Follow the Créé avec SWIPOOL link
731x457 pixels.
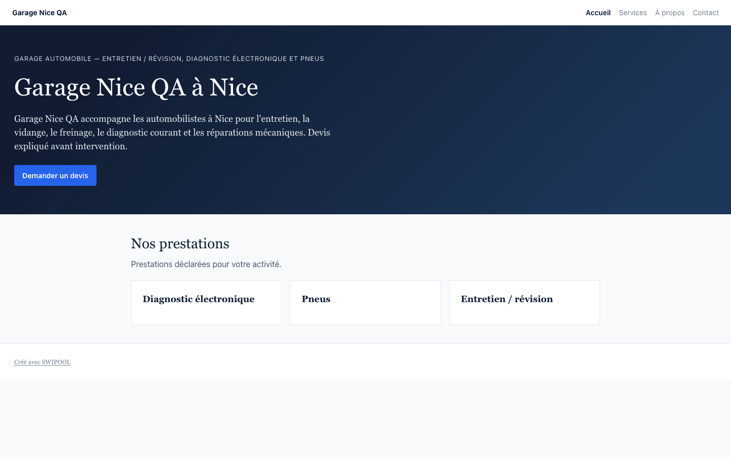coord(42,362)
